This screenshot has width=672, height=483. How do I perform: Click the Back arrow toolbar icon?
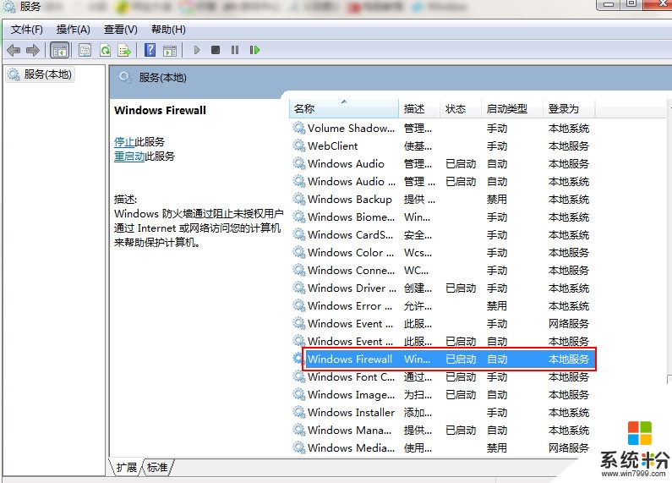click(14, 50)
